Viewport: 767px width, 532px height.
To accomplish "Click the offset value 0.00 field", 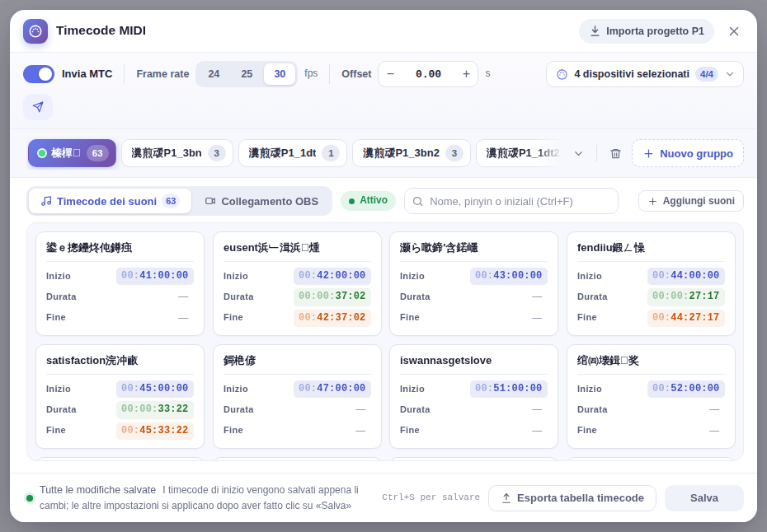I will [x=429, y=74].
